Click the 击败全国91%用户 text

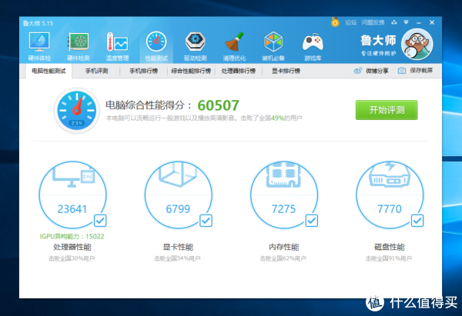pos(389,258)
